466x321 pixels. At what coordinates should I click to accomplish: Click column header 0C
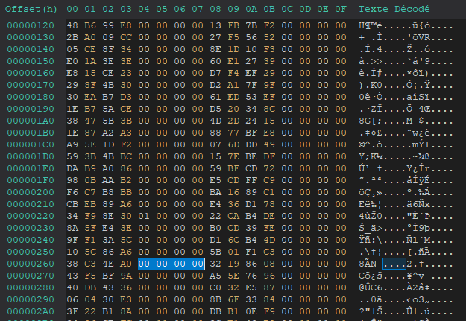click(287, 9)
